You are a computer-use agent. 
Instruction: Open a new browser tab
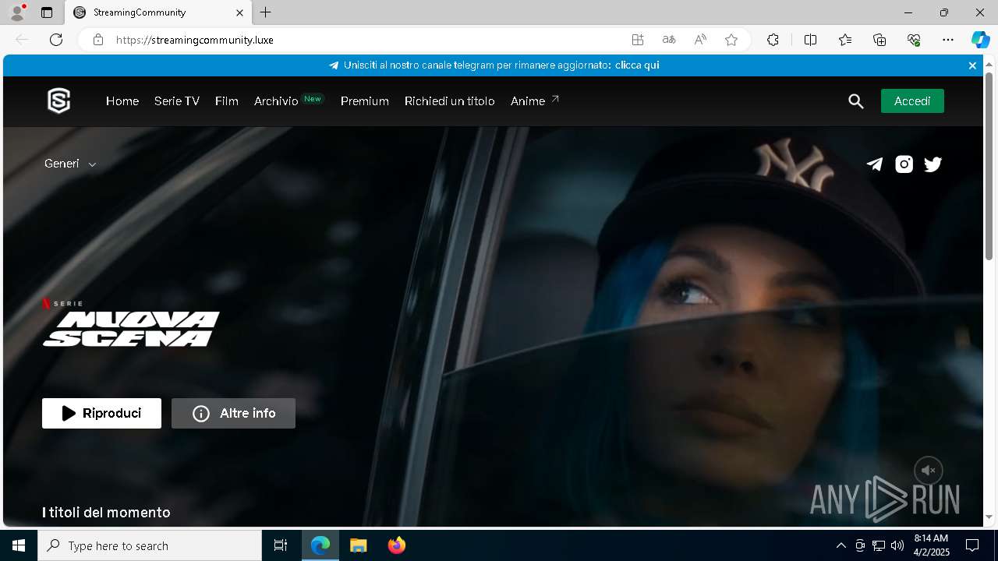[x=266, y=12]
